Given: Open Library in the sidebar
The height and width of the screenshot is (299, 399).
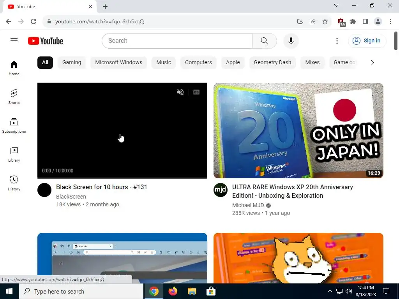Looking at the screenshot, I should coord(14,154).
